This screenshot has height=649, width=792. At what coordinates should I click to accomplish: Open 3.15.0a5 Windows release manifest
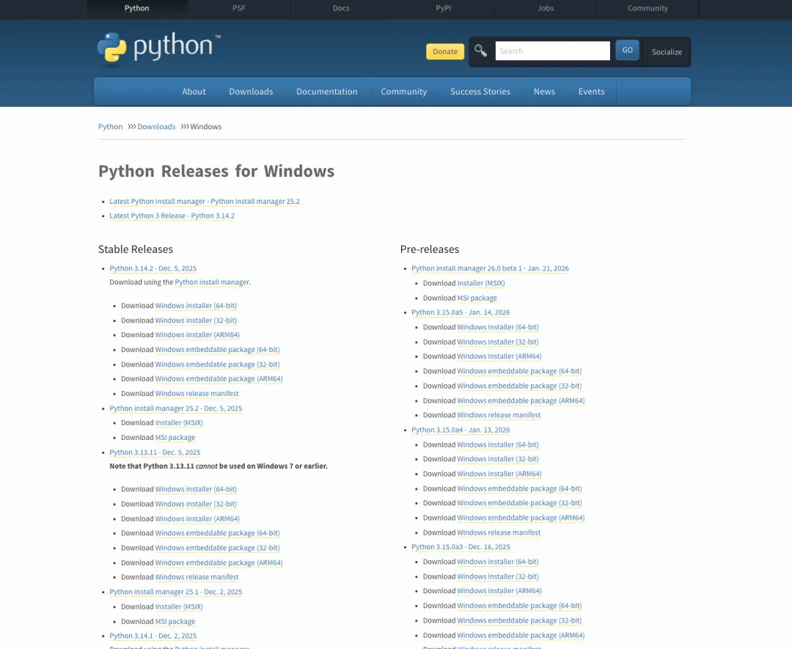[x=499, y=415]
